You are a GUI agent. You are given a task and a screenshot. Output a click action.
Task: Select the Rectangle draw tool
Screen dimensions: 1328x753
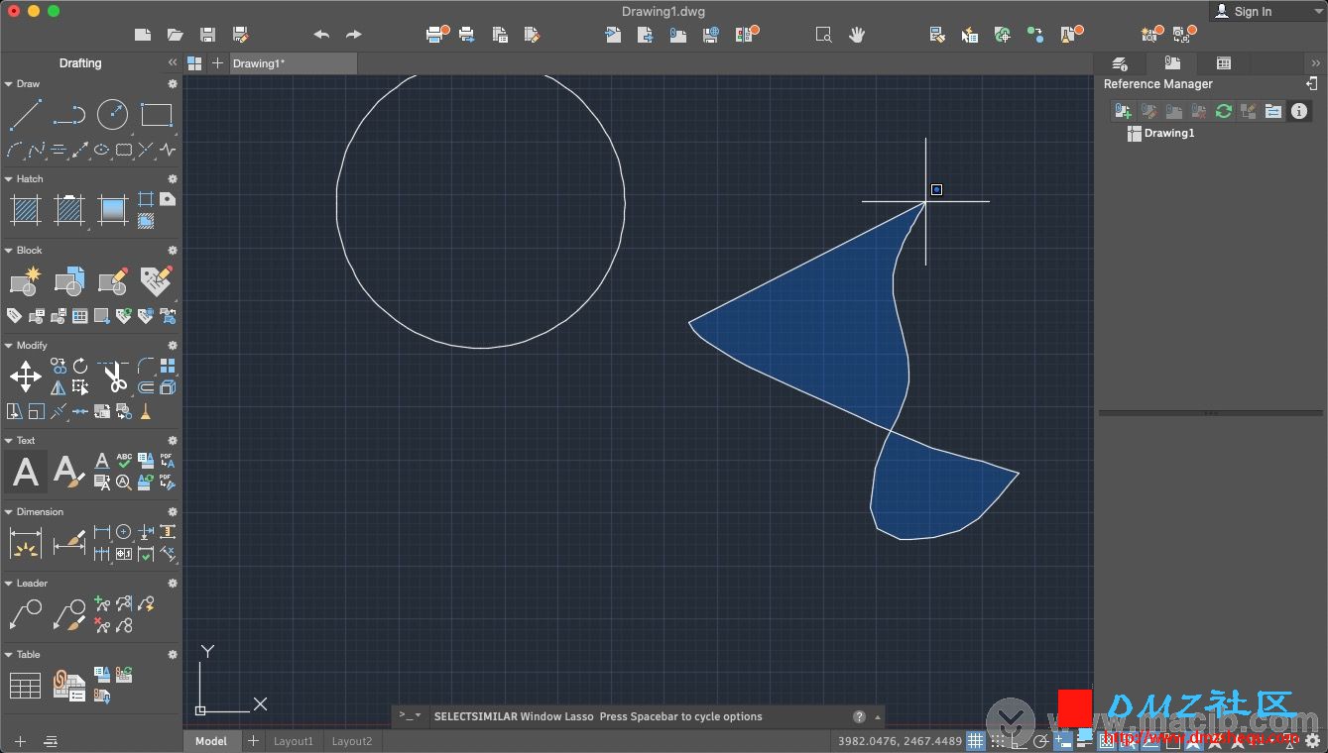(157, 115)
